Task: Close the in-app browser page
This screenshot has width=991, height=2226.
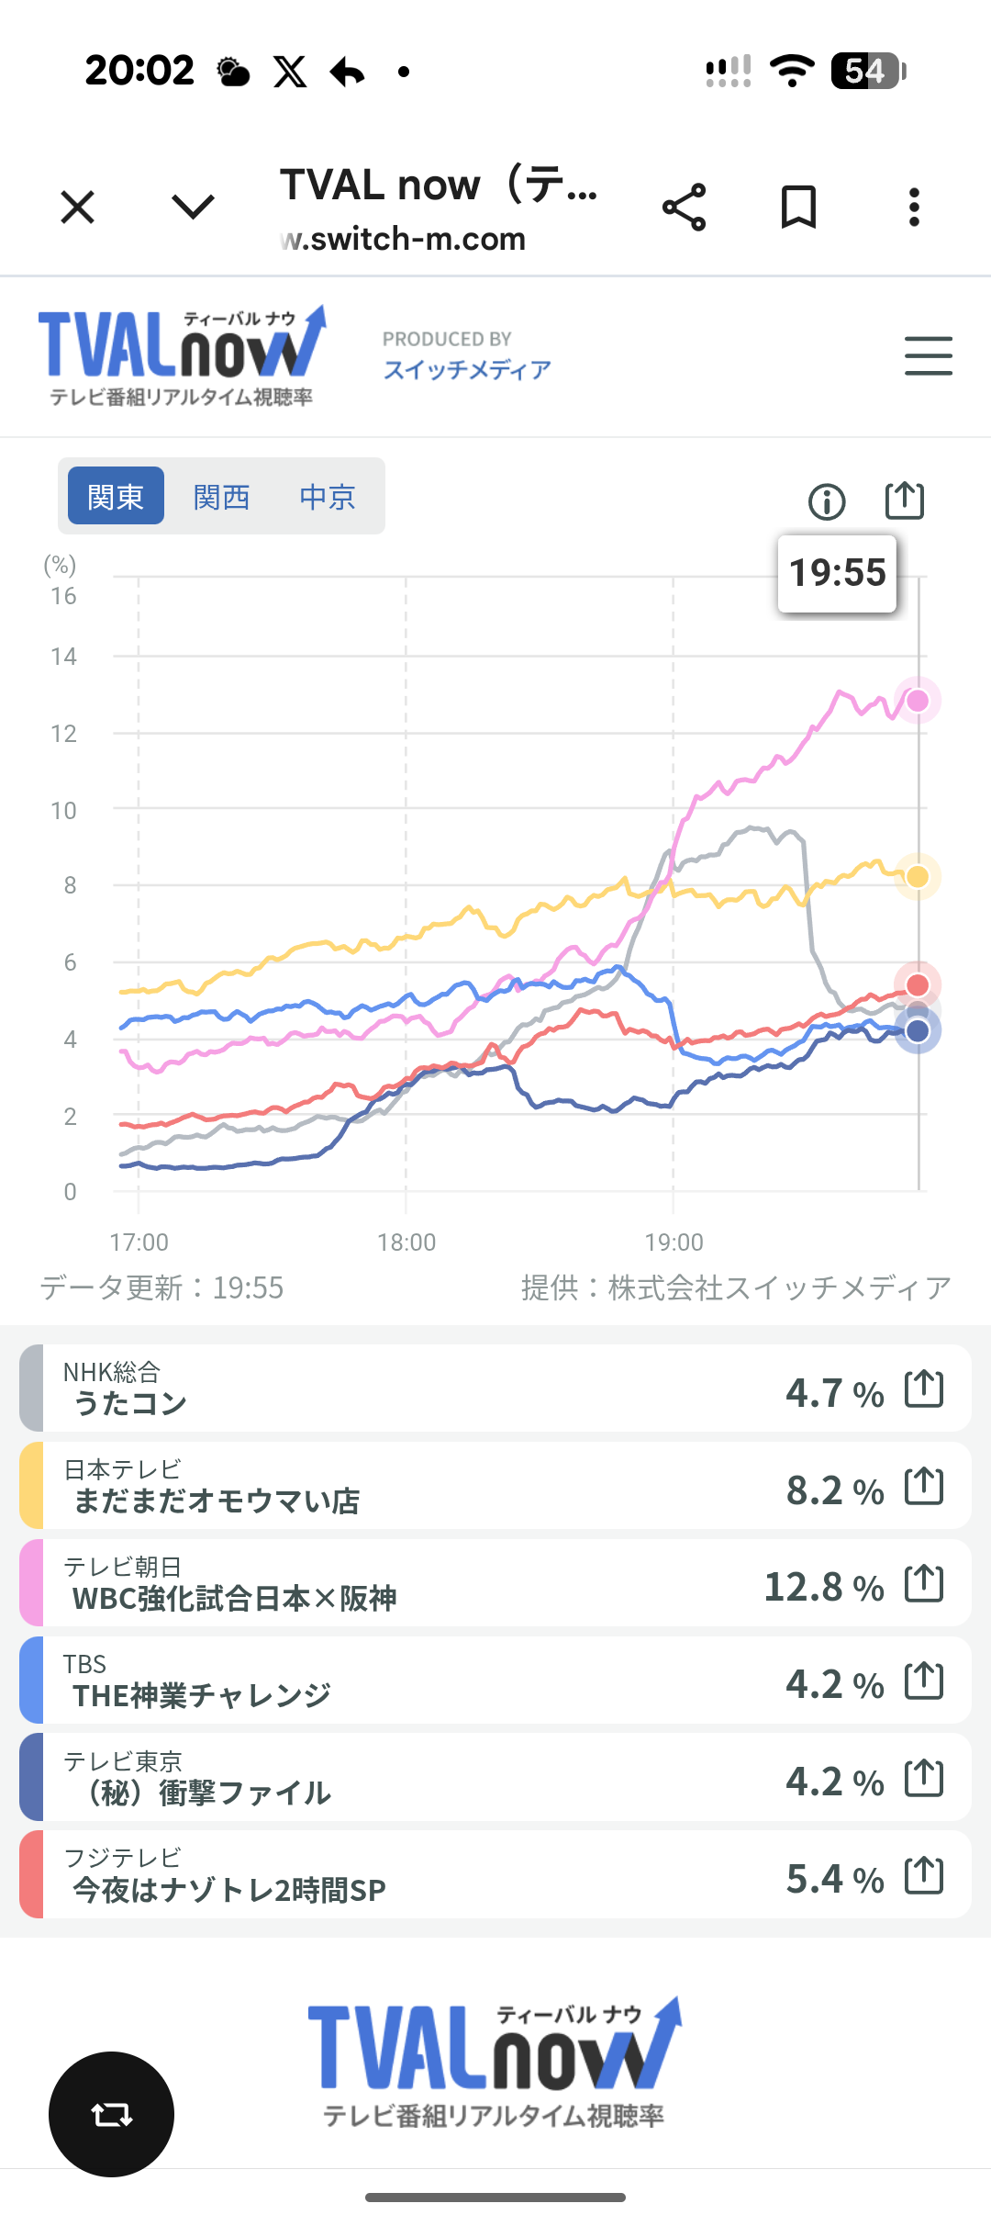Action: 78,208
